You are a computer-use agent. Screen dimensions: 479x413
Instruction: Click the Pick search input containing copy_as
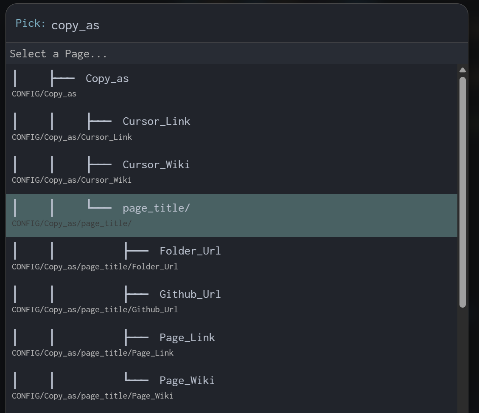(x=255, y=25)
